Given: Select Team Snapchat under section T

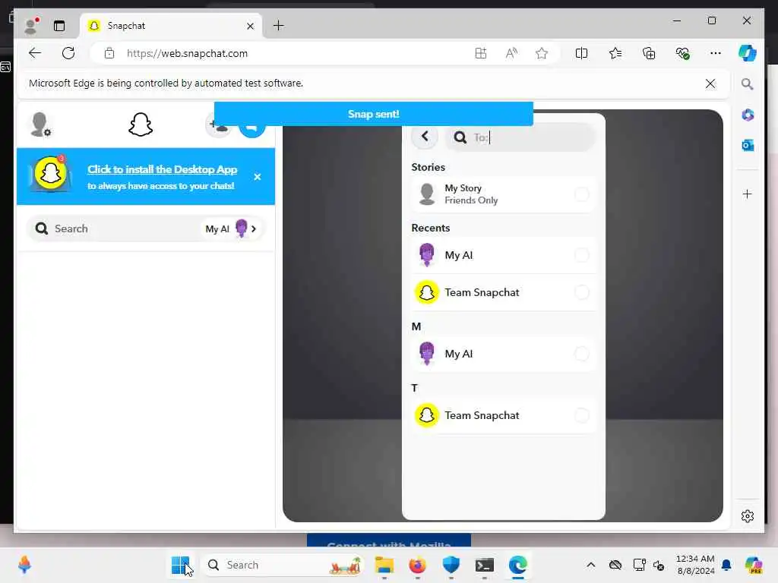Looking at the screenshot, I should click(x=503, y=415).
